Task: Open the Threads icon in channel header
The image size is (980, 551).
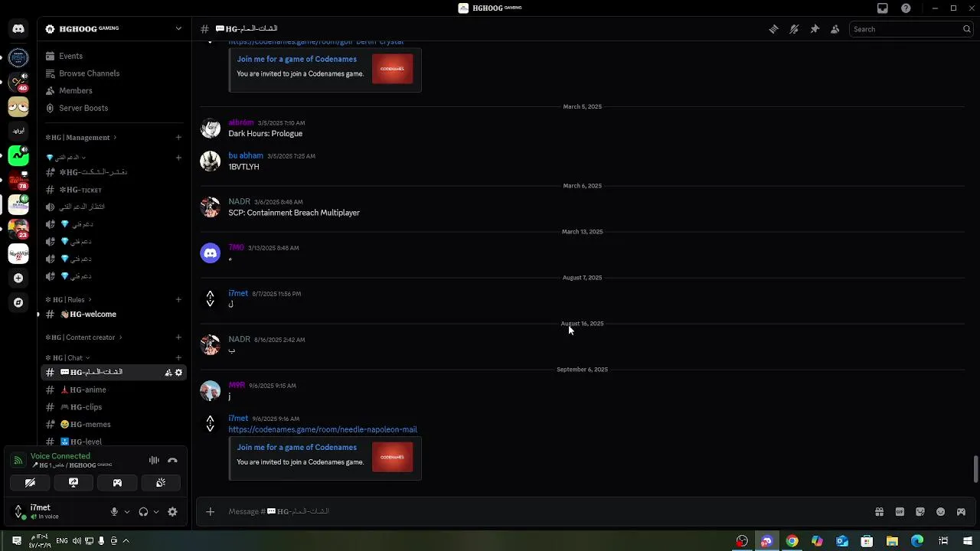Action: pos(773,29)
